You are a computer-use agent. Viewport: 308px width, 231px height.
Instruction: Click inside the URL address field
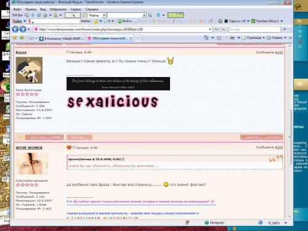point(123,30)
